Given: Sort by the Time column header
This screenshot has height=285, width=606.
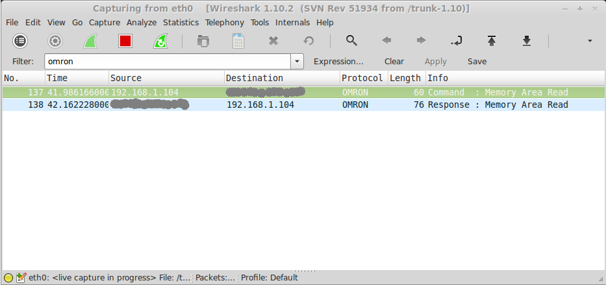Looking at the screenshot, I should (x=77, y=78).
